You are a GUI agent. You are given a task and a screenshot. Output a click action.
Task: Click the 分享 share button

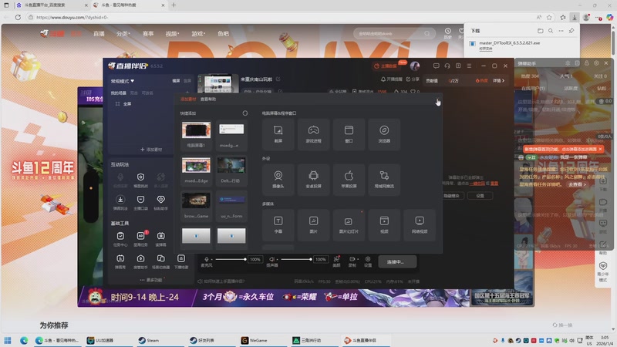413,79
